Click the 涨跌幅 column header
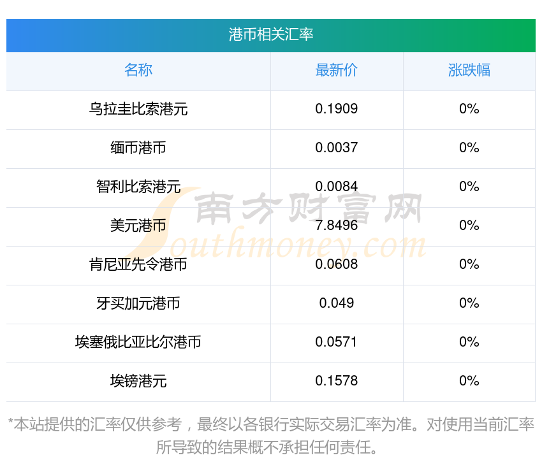 tap(469, 70)
